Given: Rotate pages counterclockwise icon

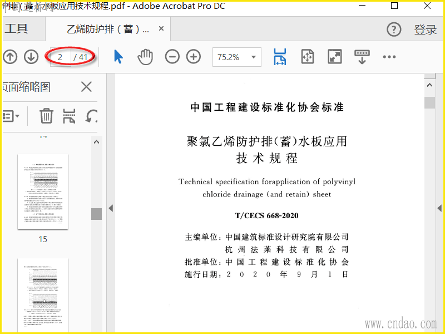Looking at the screenshot, I should [x=91, y=116].
